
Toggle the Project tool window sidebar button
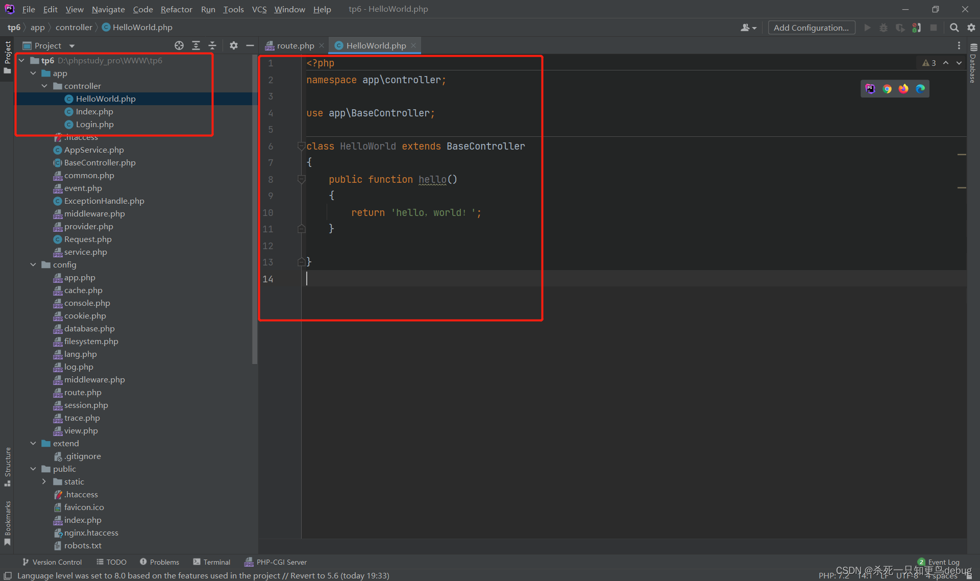click(x=8, y=57)
